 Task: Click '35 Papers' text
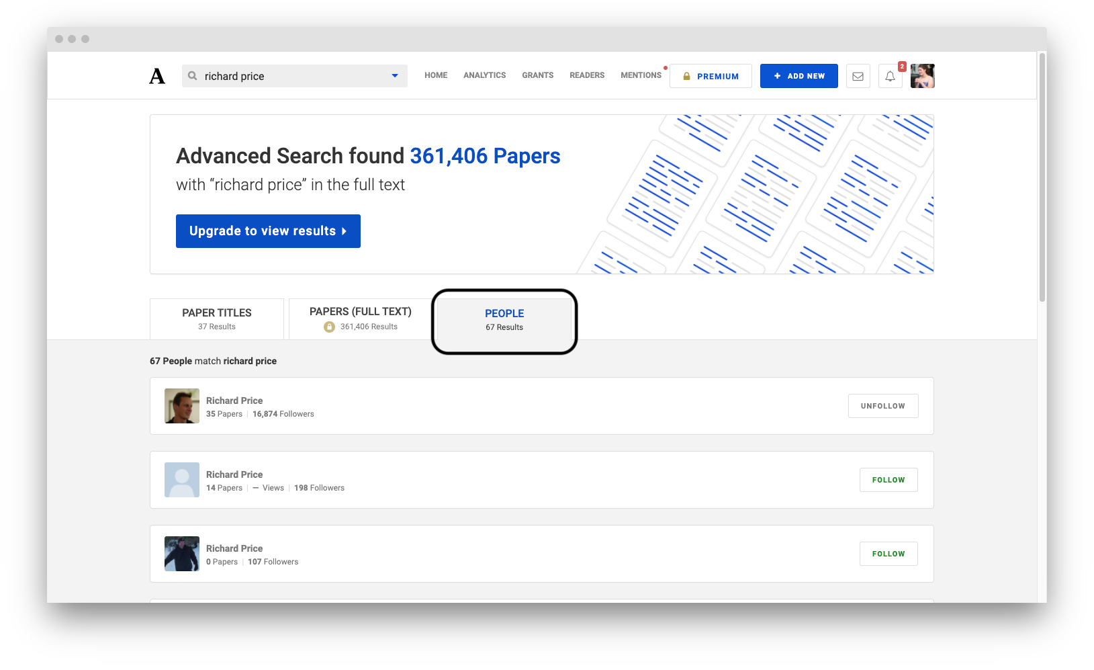click(x=224, y=414)
